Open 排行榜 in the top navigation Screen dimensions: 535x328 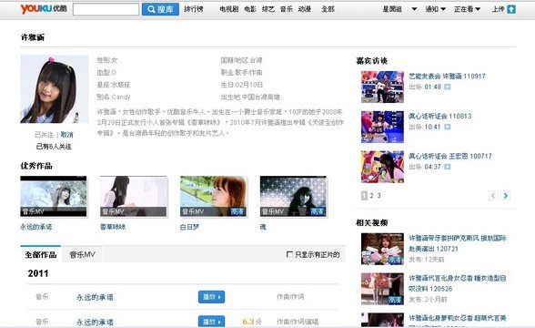194,9
